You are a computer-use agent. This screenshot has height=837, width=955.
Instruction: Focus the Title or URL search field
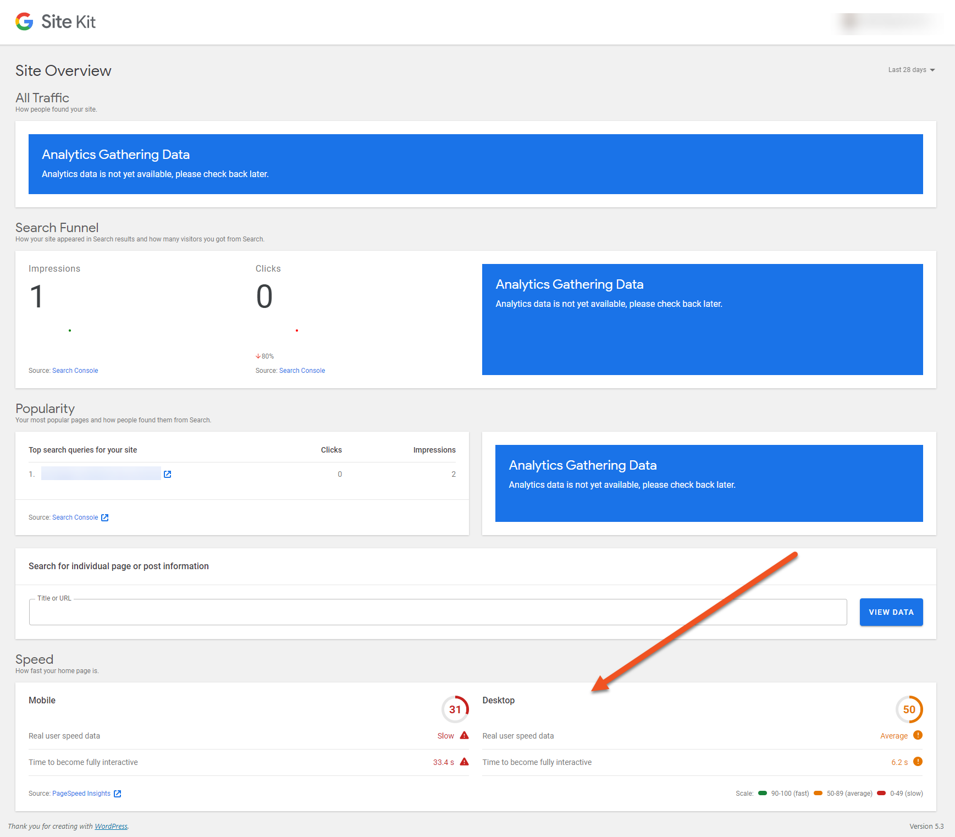438,612
